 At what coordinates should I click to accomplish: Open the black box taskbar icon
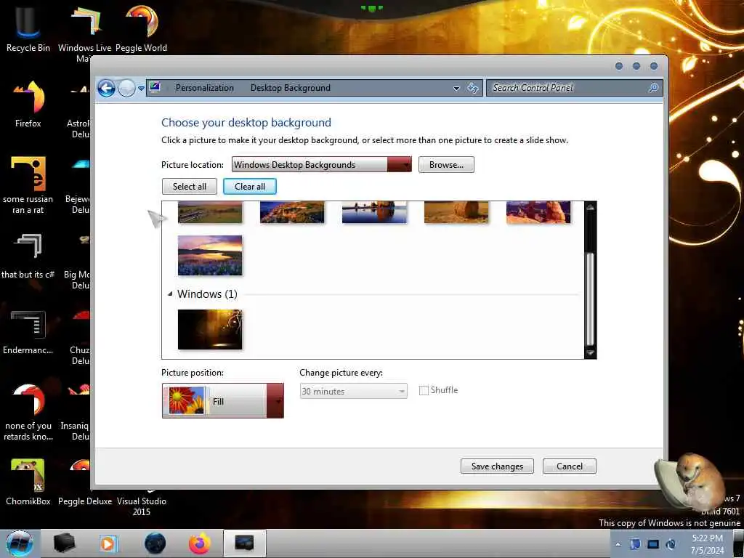tap(64, 543)
